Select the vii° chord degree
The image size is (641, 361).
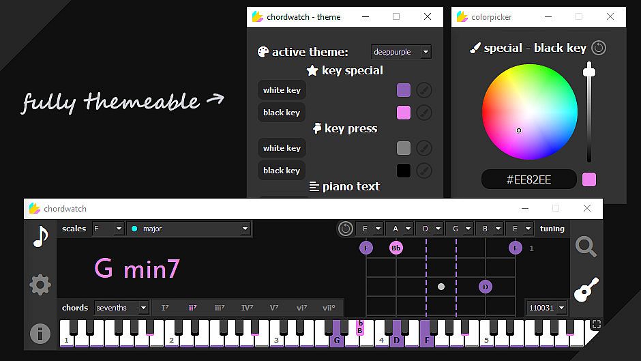329,308
